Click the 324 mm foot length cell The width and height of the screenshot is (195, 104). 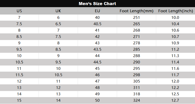pos(136,100)
